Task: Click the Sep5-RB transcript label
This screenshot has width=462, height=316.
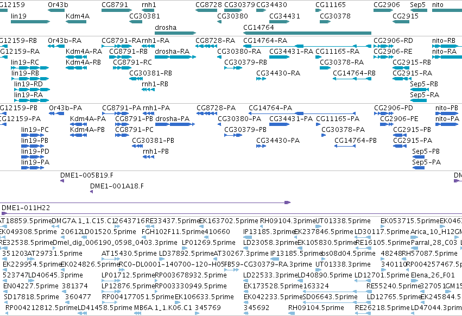Action: pos(424,84)
